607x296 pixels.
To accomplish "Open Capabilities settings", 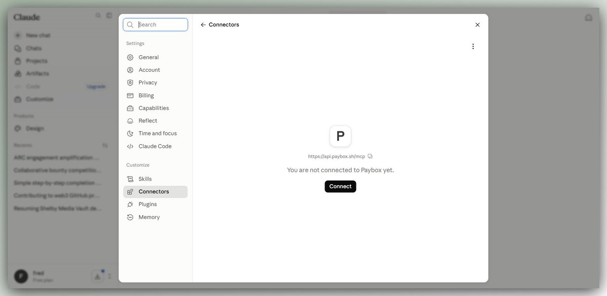I will click(155, 108).
